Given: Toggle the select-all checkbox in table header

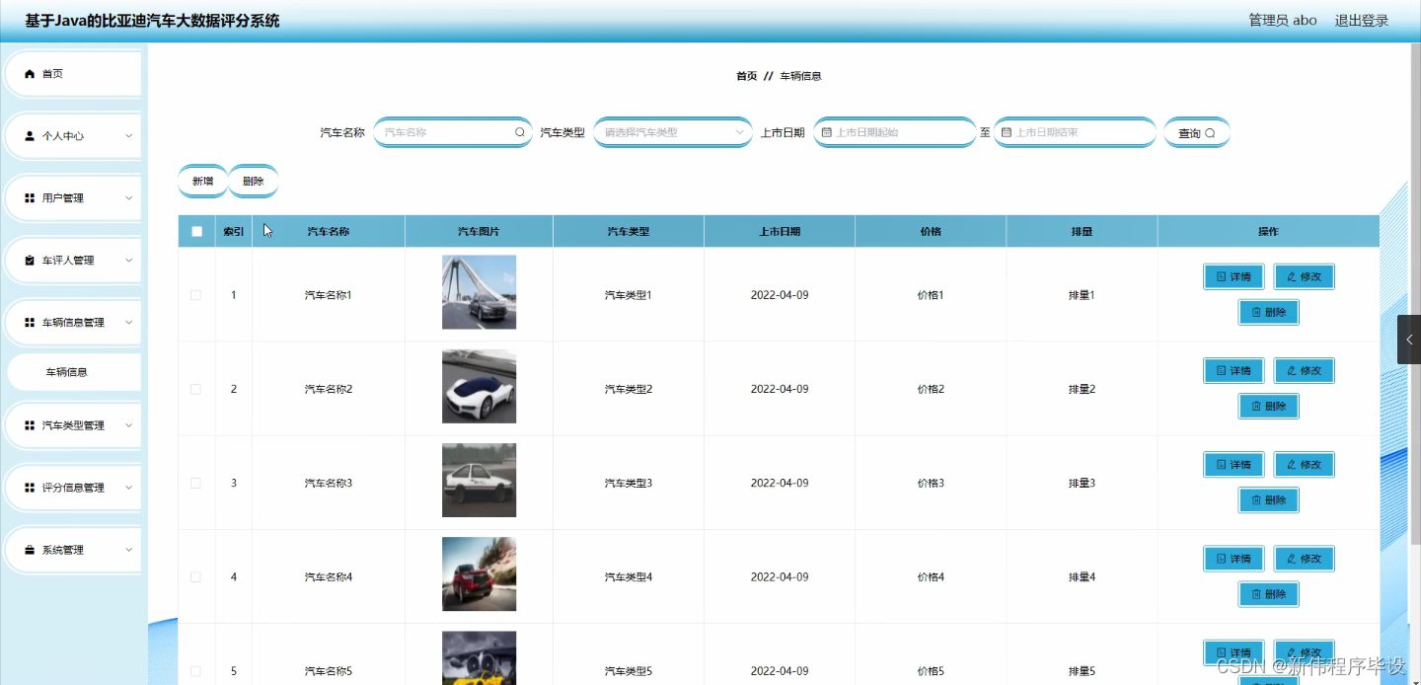Looking at the screenshot, I should [x=196, y=232].
